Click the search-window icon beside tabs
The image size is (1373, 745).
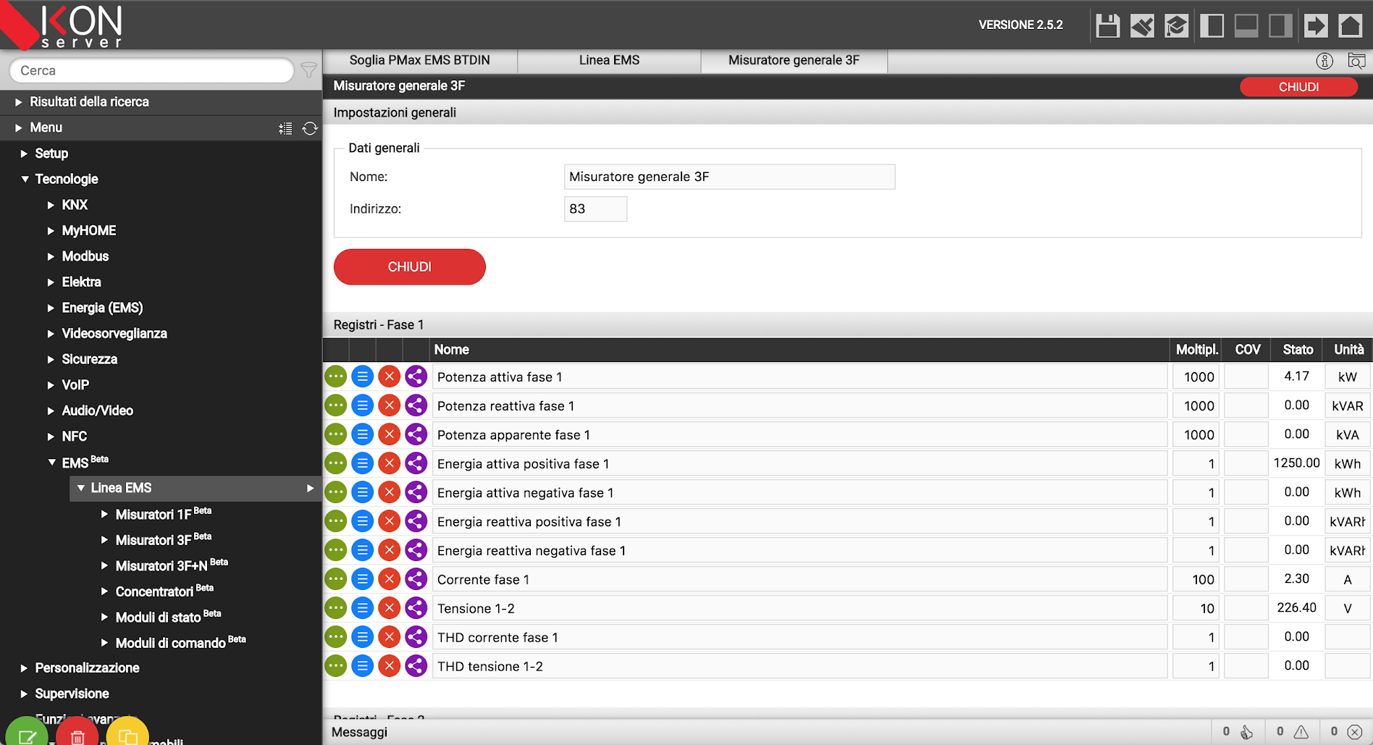coord(1356,61)
